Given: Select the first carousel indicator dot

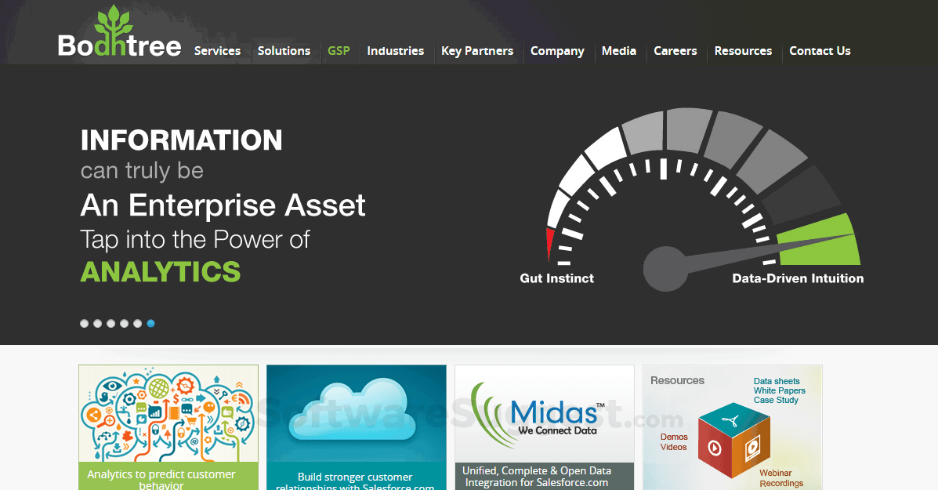Looking at the screenshot, I should click(84, 323).
